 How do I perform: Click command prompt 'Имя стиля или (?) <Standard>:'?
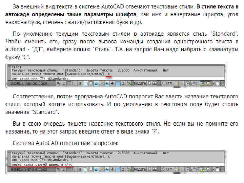pyautogui.click(x=40, y=79)
